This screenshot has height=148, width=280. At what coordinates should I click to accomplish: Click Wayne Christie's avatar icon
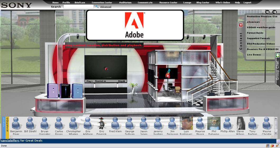pyautogui.click(x=267, y=123)
